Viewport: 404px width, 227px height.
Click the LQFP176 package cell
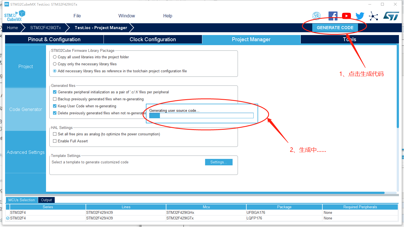pos(284,218)
